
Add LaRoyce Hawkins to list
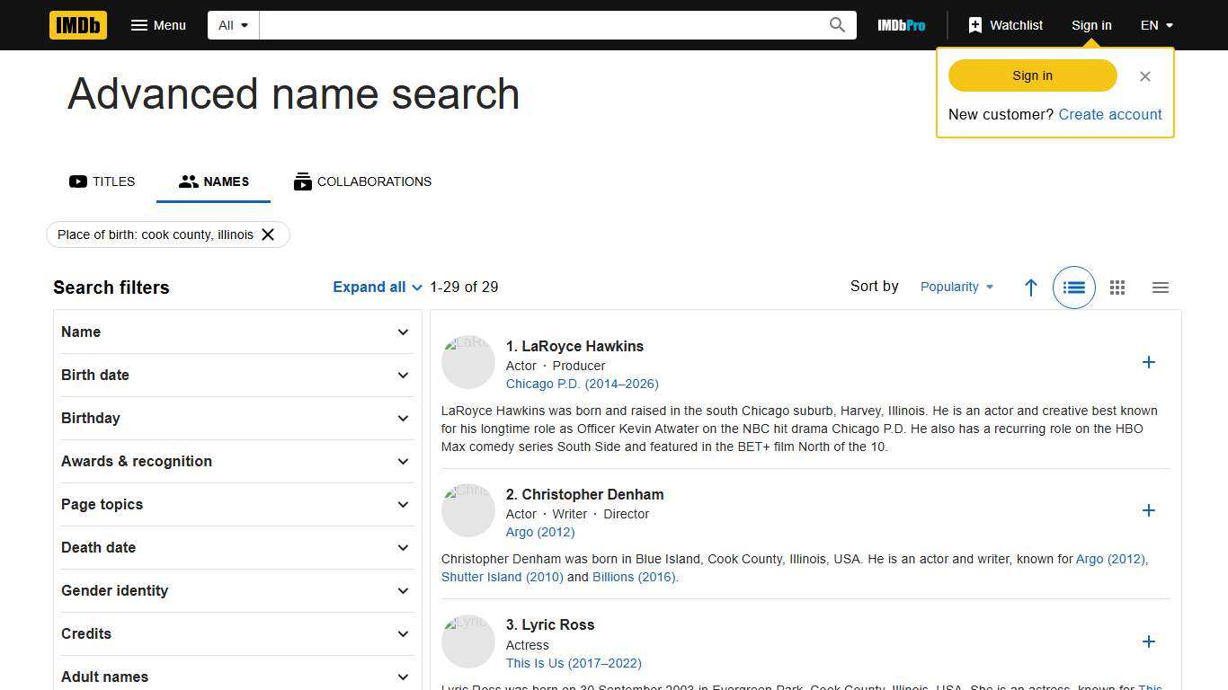coord(1148,362)
